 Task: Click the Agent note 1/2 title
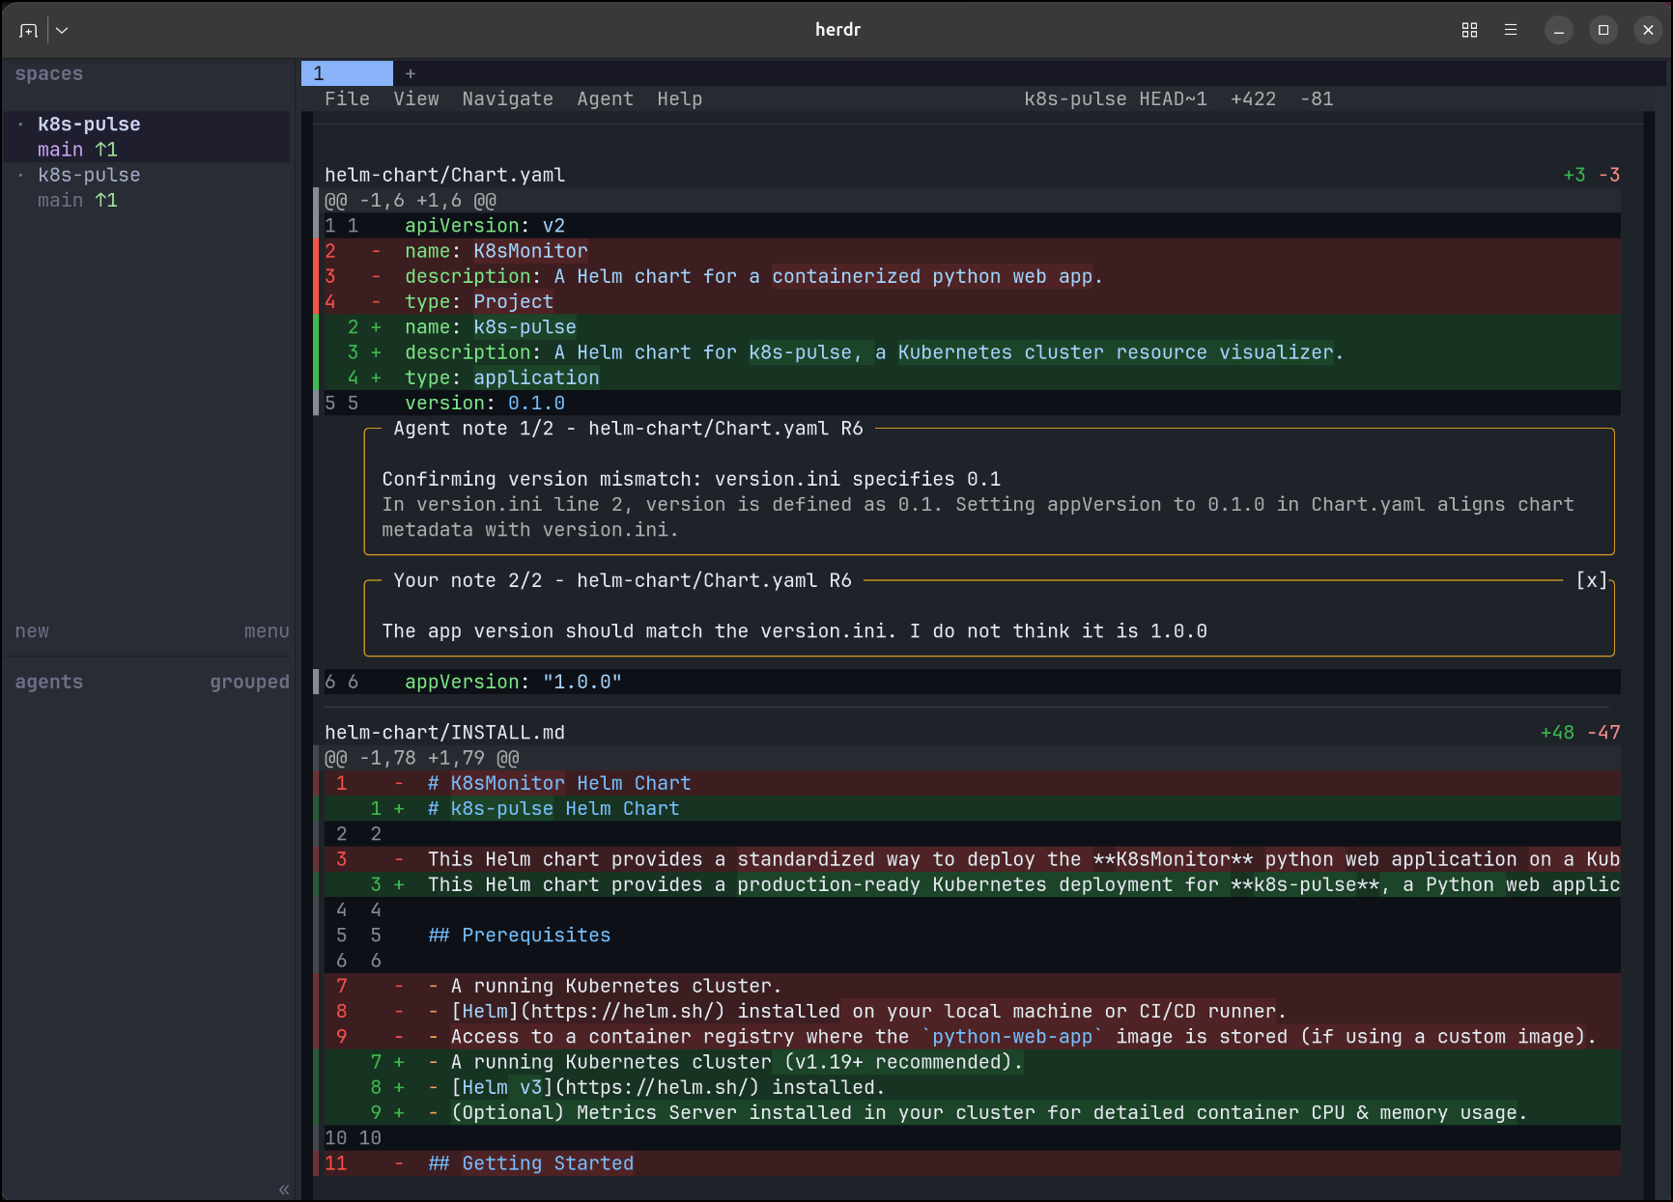[x=628, y=429]
